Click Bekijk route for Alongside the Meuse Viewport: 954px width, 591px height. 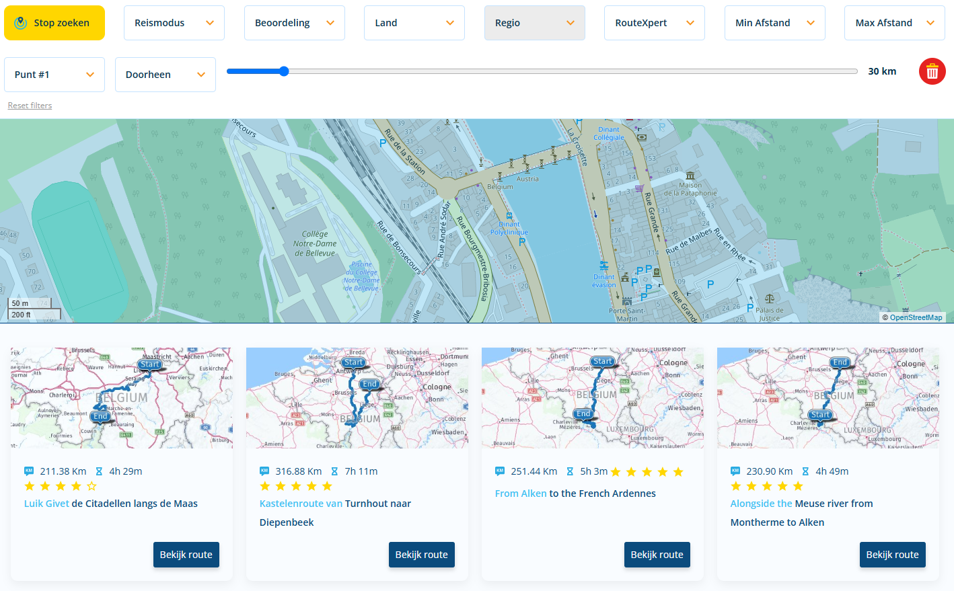coord(893,555)
